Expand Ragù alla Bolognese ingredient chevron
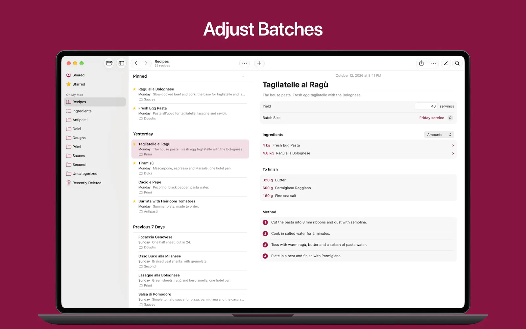Screen dimensions: 526x329 click(x=453, y=153)
